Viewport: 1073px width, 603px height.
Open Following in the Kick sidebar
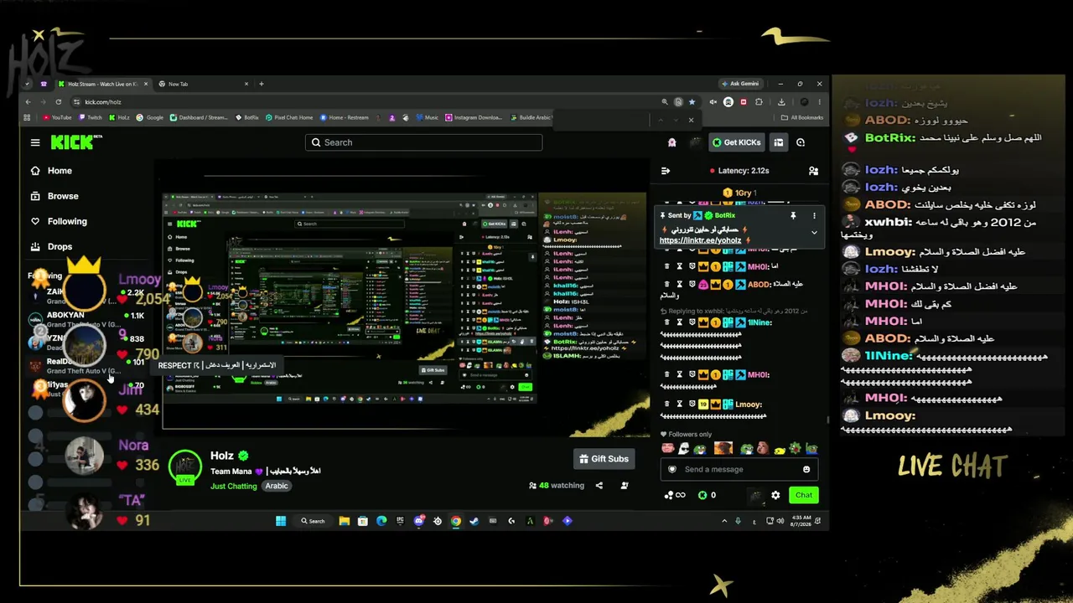pyautogui.click(x=59, y=221)
